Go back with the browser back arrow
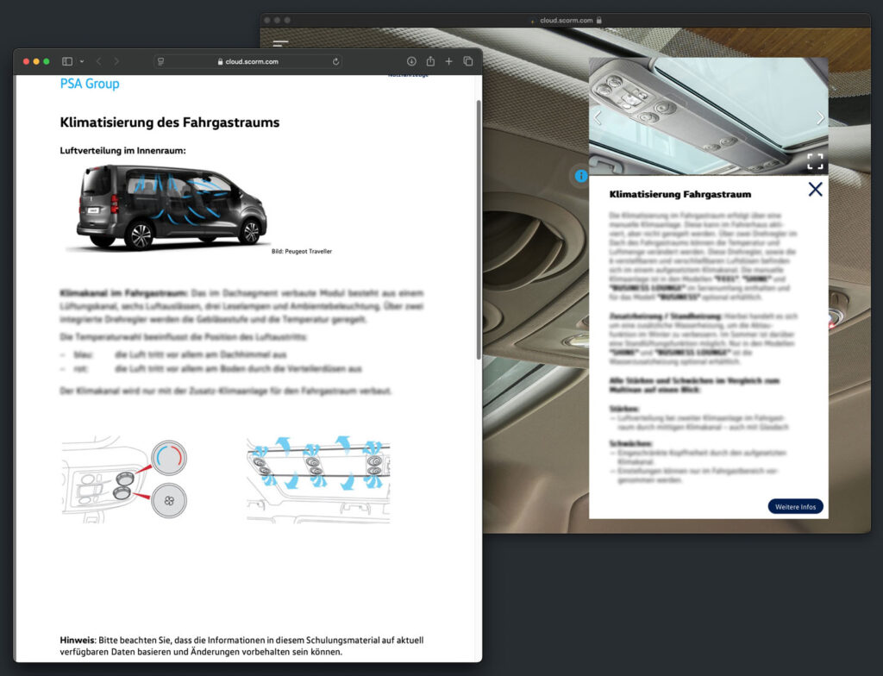 click(x=98, y=61)
